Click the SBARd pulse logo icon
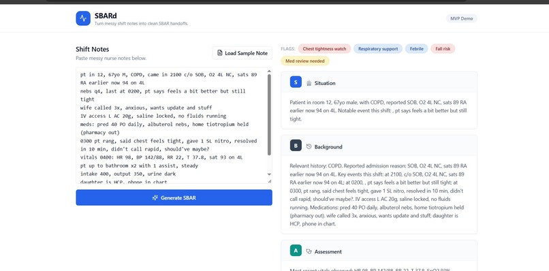 [x=83, y=18]
